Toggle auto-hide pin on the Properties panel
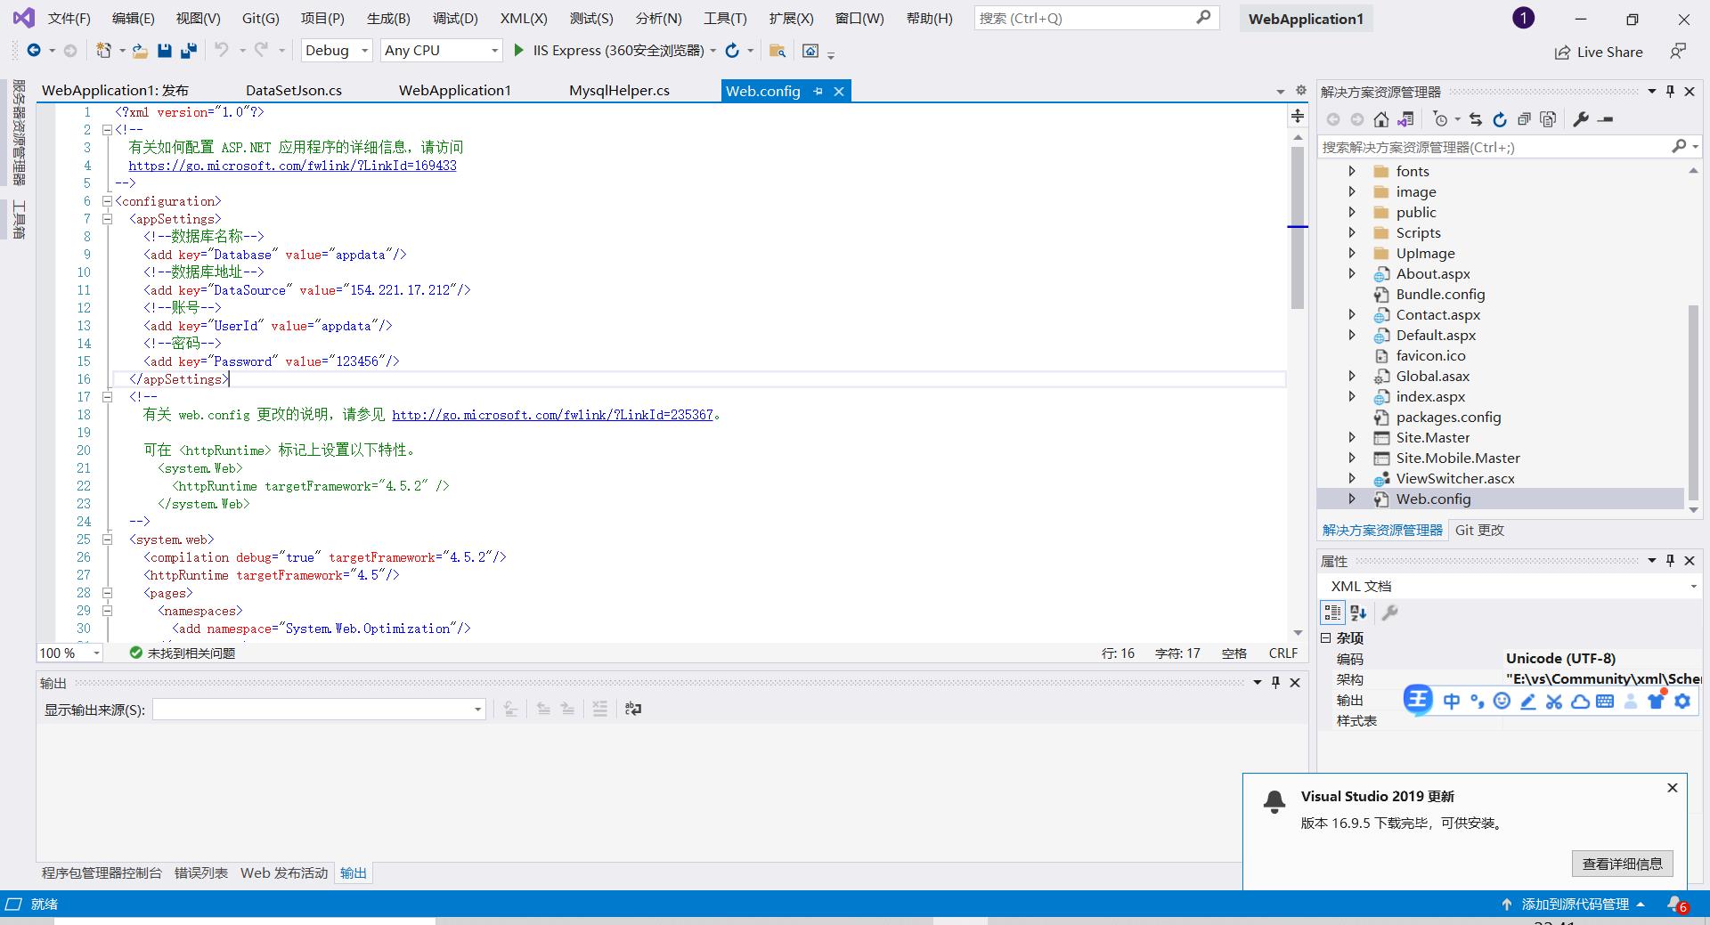Screen dimensions: 1710x925 pos(1670,560)
